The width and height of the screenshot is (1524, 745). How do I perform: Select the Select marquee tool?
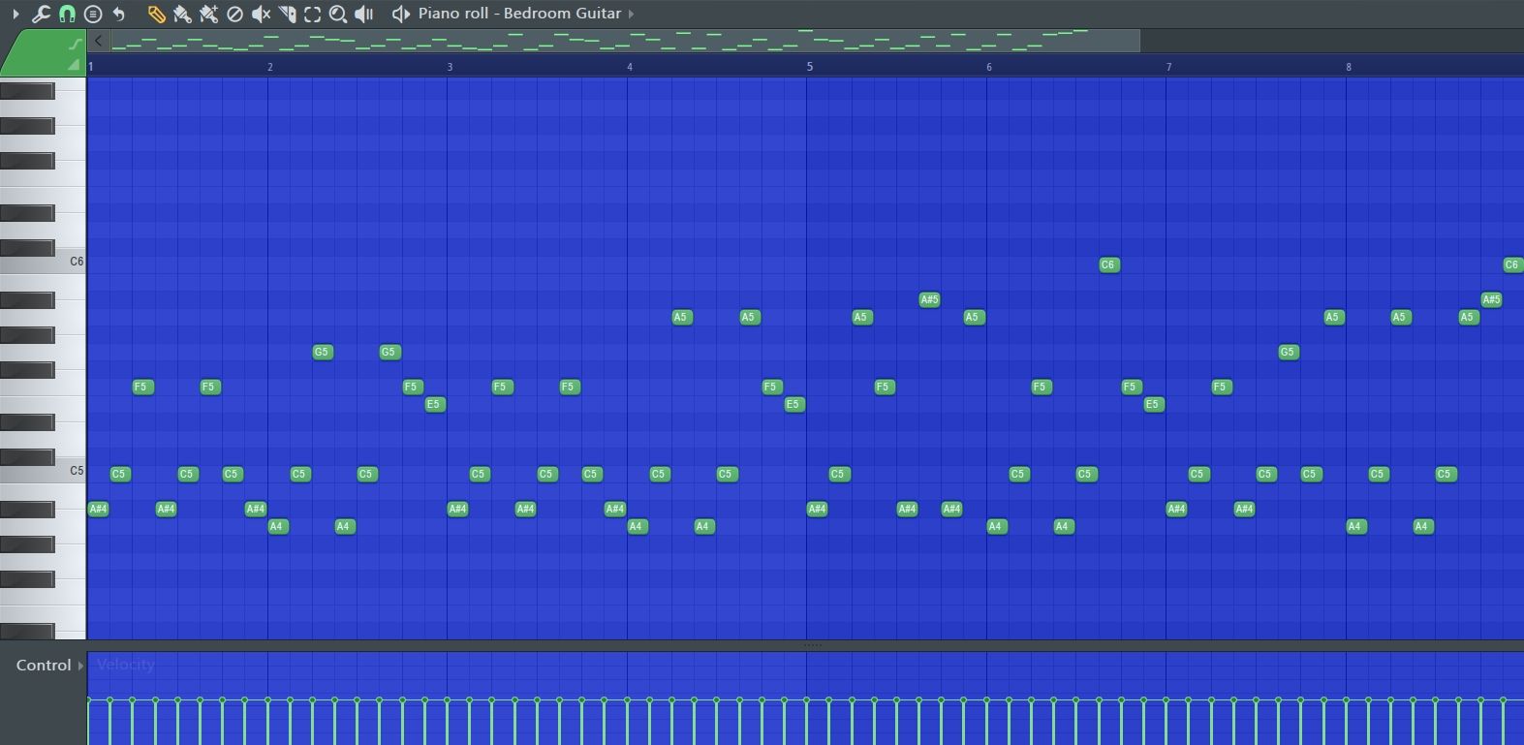tap(312, 14)
